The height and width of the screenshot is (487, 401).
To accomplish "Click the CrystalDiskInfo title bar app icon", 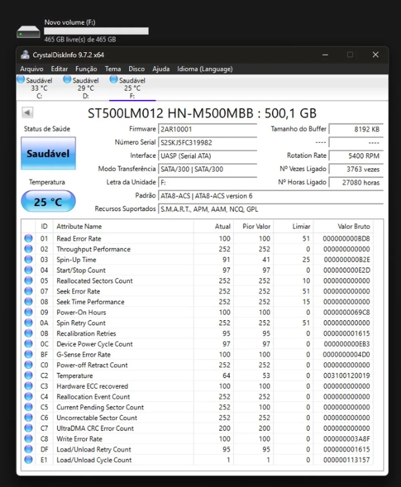I will (25, 55).
